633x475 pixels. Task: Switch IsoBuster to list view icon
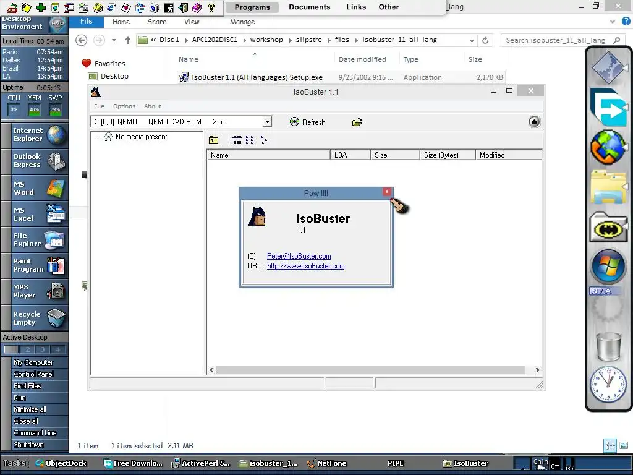pyautogui.click(x=251, y=140)
